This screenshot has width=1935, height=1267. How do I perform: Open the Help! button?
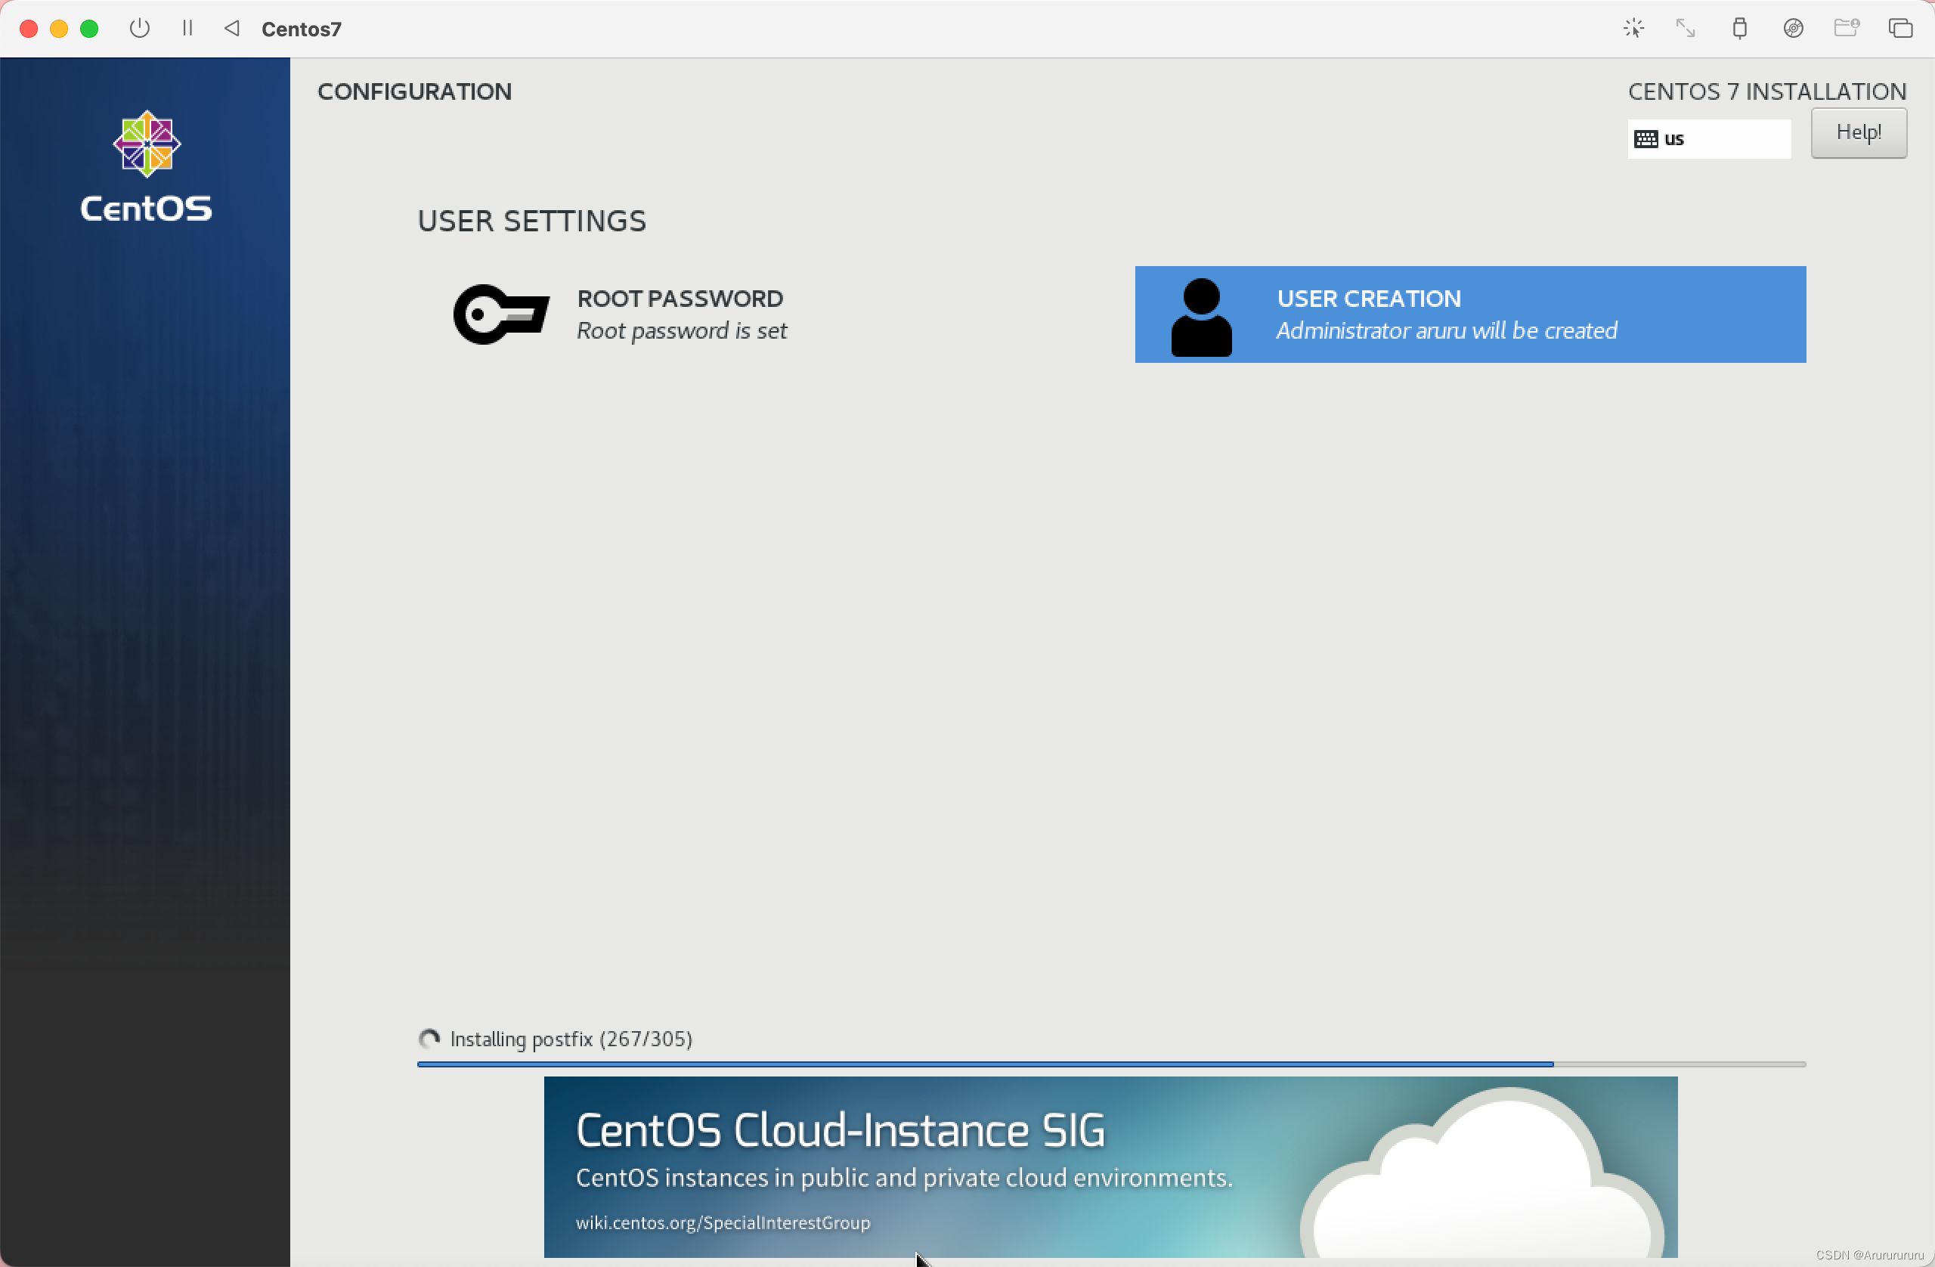[1859, 132]
